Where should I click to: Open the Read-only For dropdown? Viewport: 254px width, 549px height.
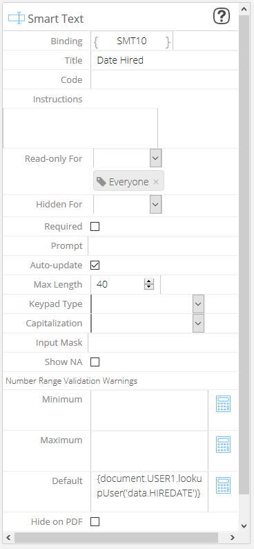tap(155, 158)
